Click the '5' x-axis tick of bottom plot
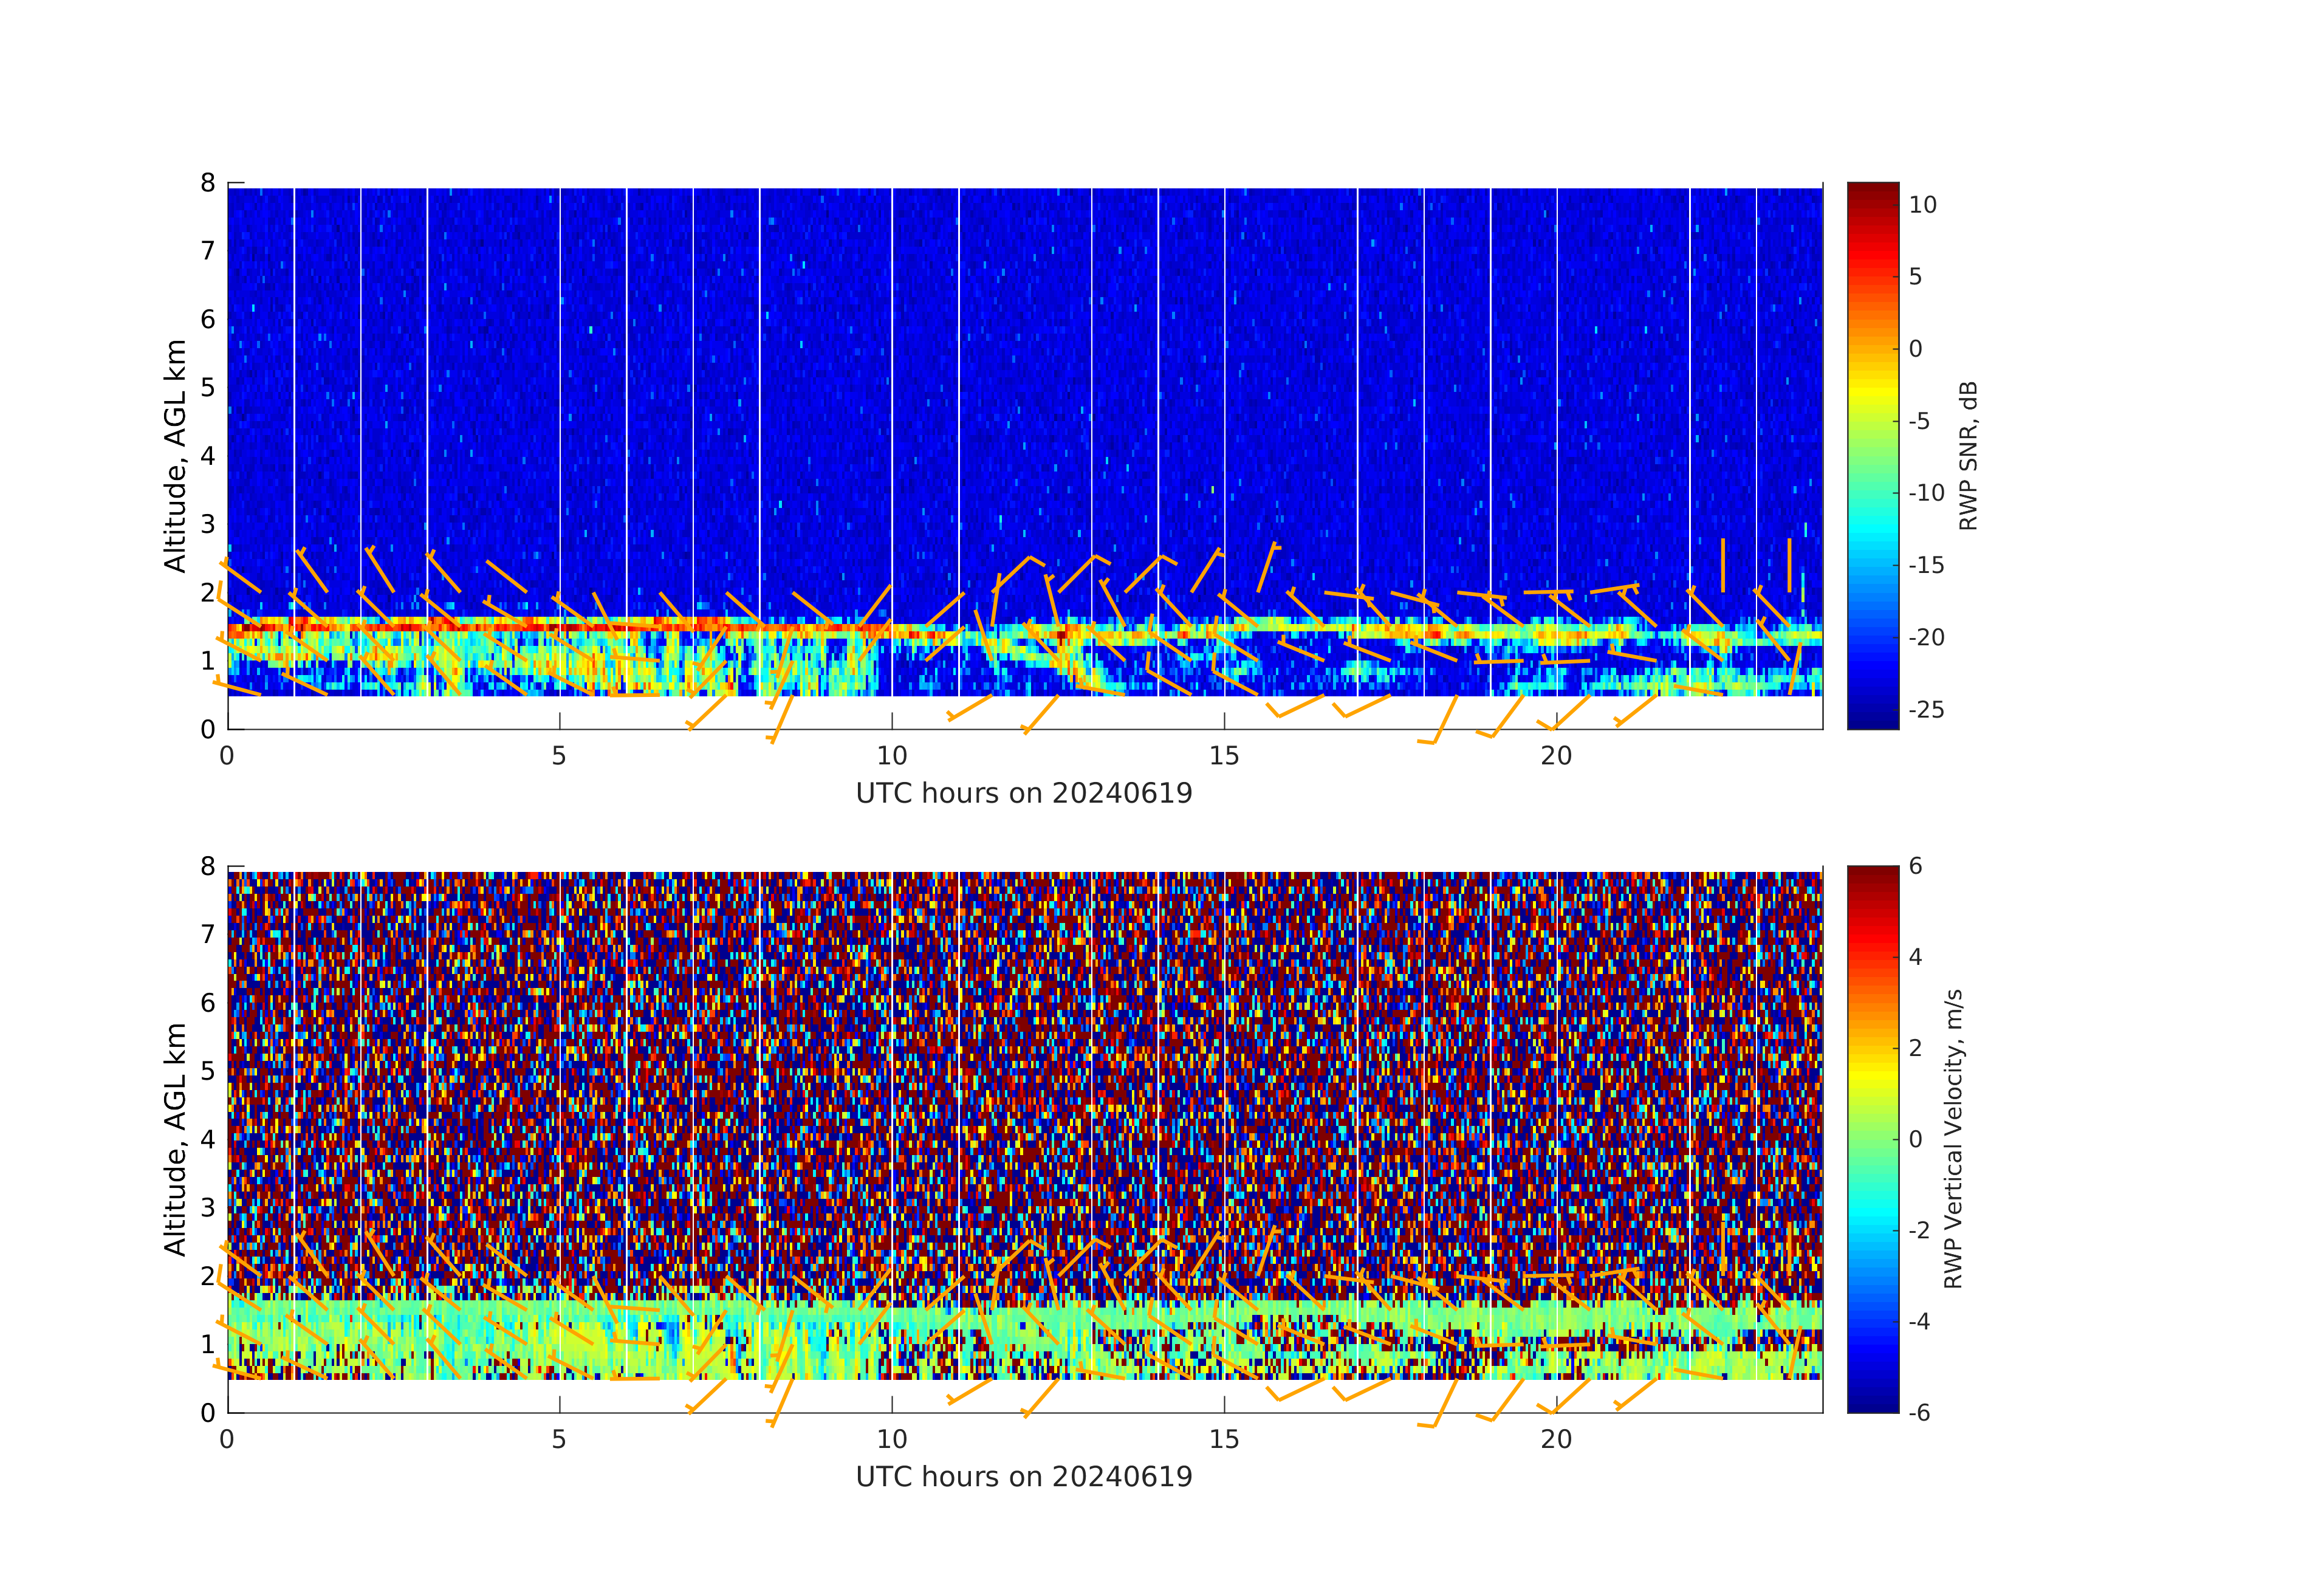Image resolution: width=2324 pixels, height=1595 pixels. coord(559,1439)
